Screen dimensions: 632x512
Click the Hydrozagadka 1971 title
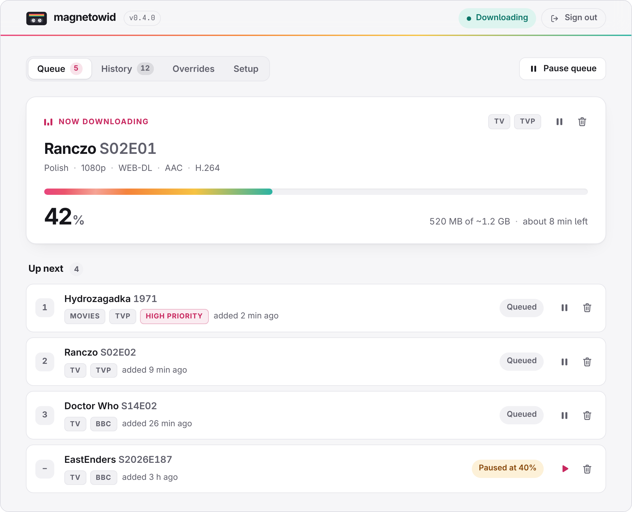111,299
